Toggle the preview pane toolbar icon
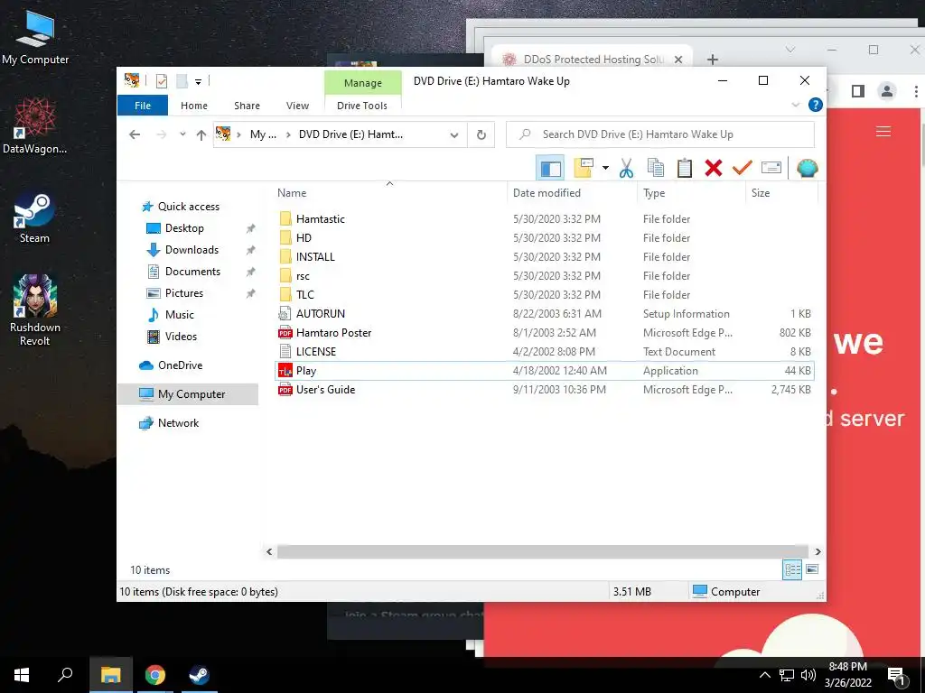Viewport: 925px width, 693px height. pos(550,169)
